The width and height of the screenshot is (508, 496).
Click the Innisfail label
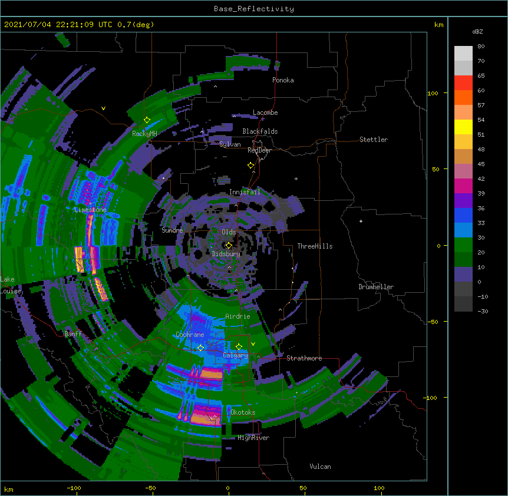tap(245, 192)
